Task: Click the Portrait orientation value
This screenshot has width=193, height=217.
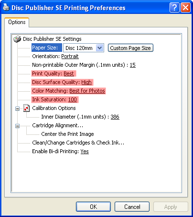Action: click(x=70, y=56)
